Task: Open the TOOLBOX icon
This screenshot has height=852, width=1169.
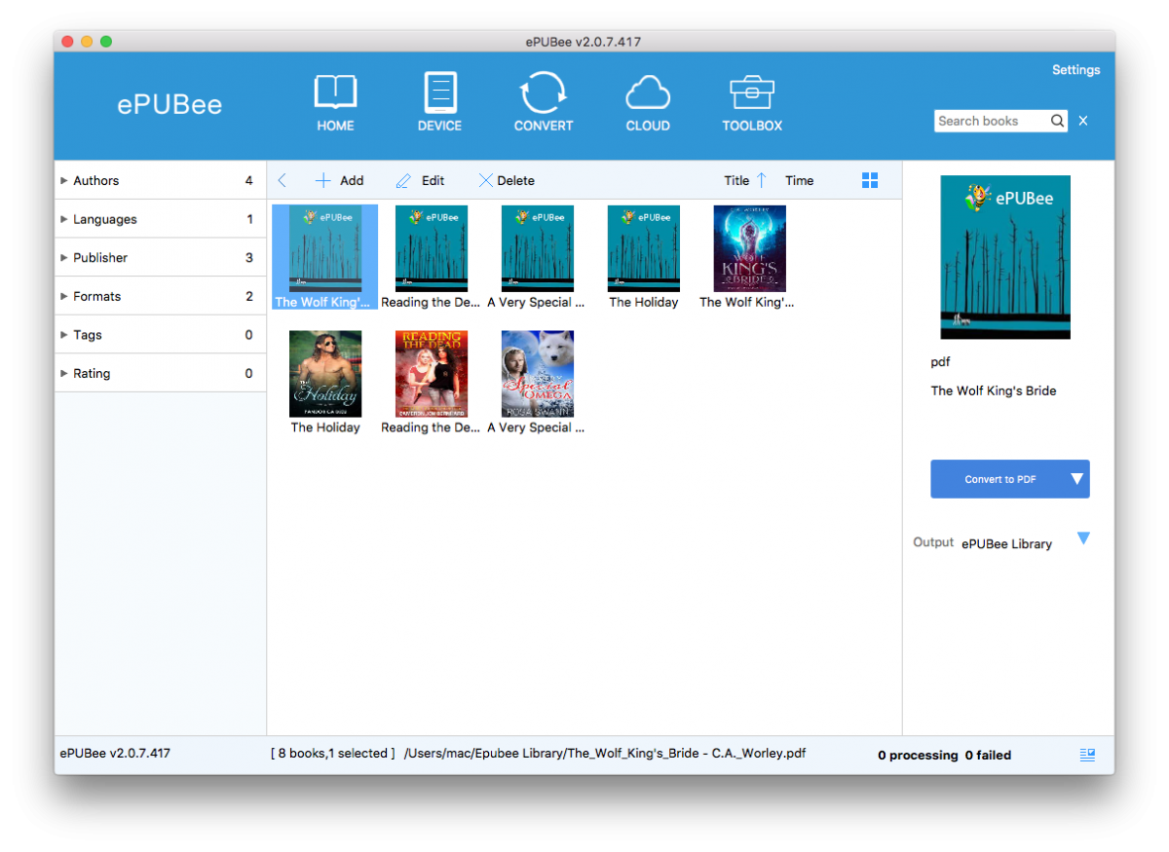Action: (x=752, y=93)
